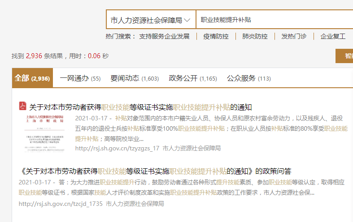Select hot search term 支持服务企业发展
Viewport: 353px width, 222px height.
(x=164, y=36)
